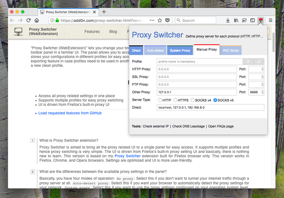284x198 pixels.
Task: Show the Library bookshelf icon
Action: [x=236, y=20]
